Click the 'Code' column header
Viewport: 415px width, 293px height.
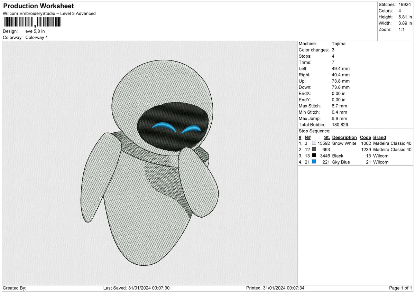[365, 137]
